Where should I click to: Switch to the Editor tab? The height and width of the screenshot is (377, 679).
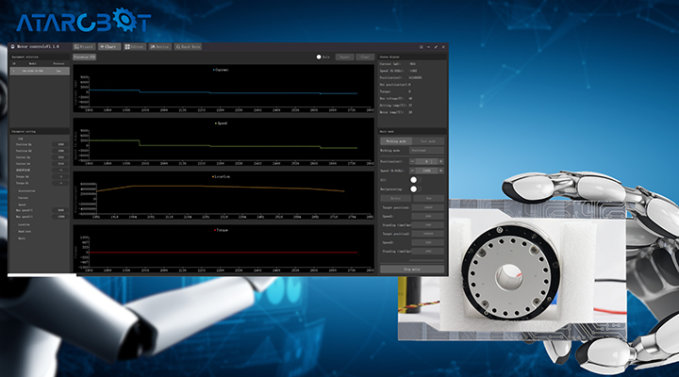coord(134,45)
